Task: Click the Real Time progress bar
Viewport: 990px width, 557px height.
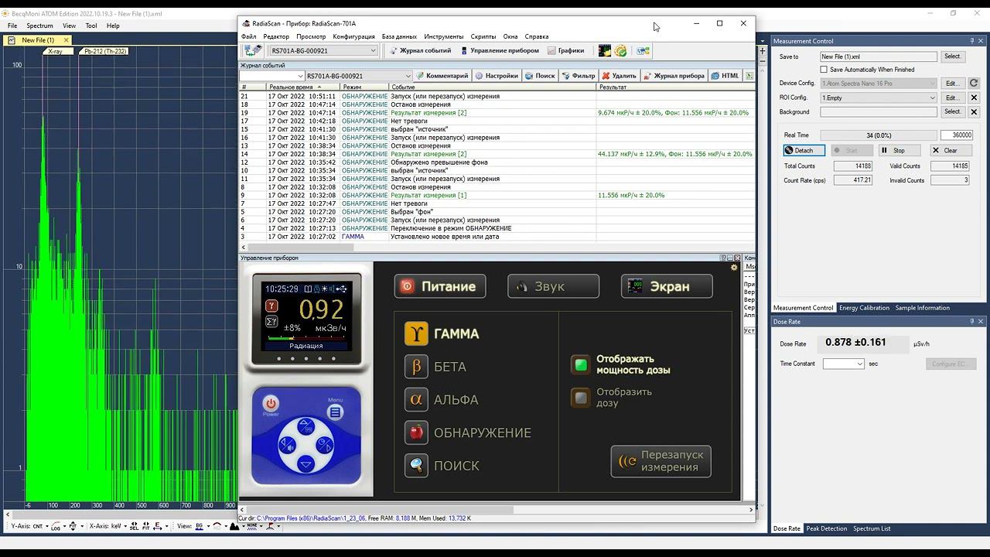Action: [878, 135]
